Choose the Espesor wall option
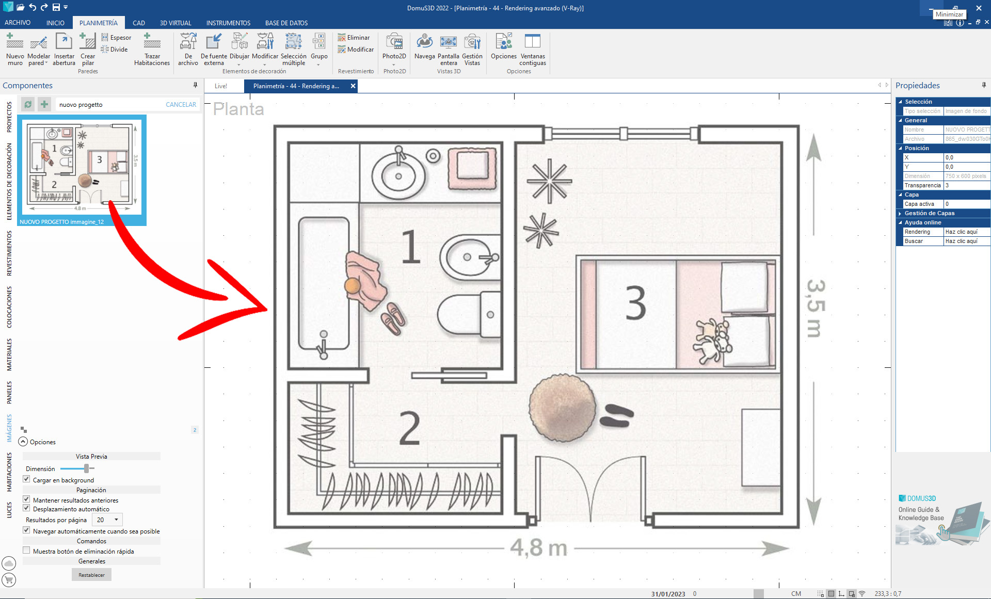This screenshot has width=991, height=599. pos(116,38)
